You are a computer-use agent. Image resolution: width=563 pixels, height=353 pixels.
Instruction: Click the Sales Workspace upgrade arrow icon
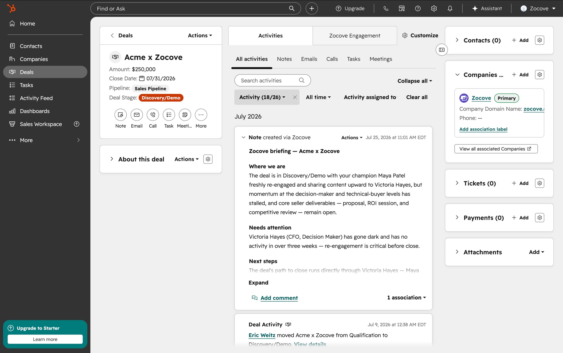point(77,124)
